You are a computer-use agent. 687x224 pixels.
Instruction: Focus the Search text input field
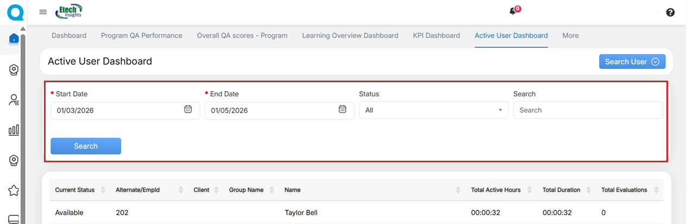588,110
